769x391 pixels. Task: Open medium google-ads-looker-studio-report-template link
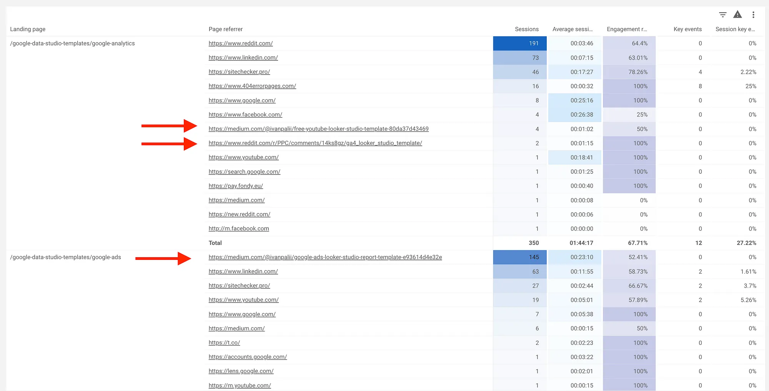(x=325, y=257)
